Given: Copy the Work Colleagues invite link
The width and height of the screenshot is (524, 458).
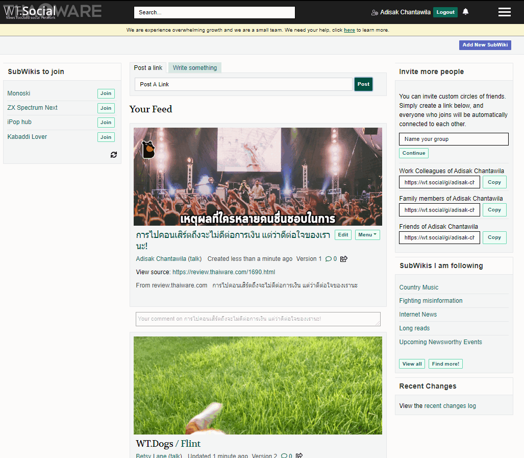Looking at the screenshot, I should coord(494,182).
